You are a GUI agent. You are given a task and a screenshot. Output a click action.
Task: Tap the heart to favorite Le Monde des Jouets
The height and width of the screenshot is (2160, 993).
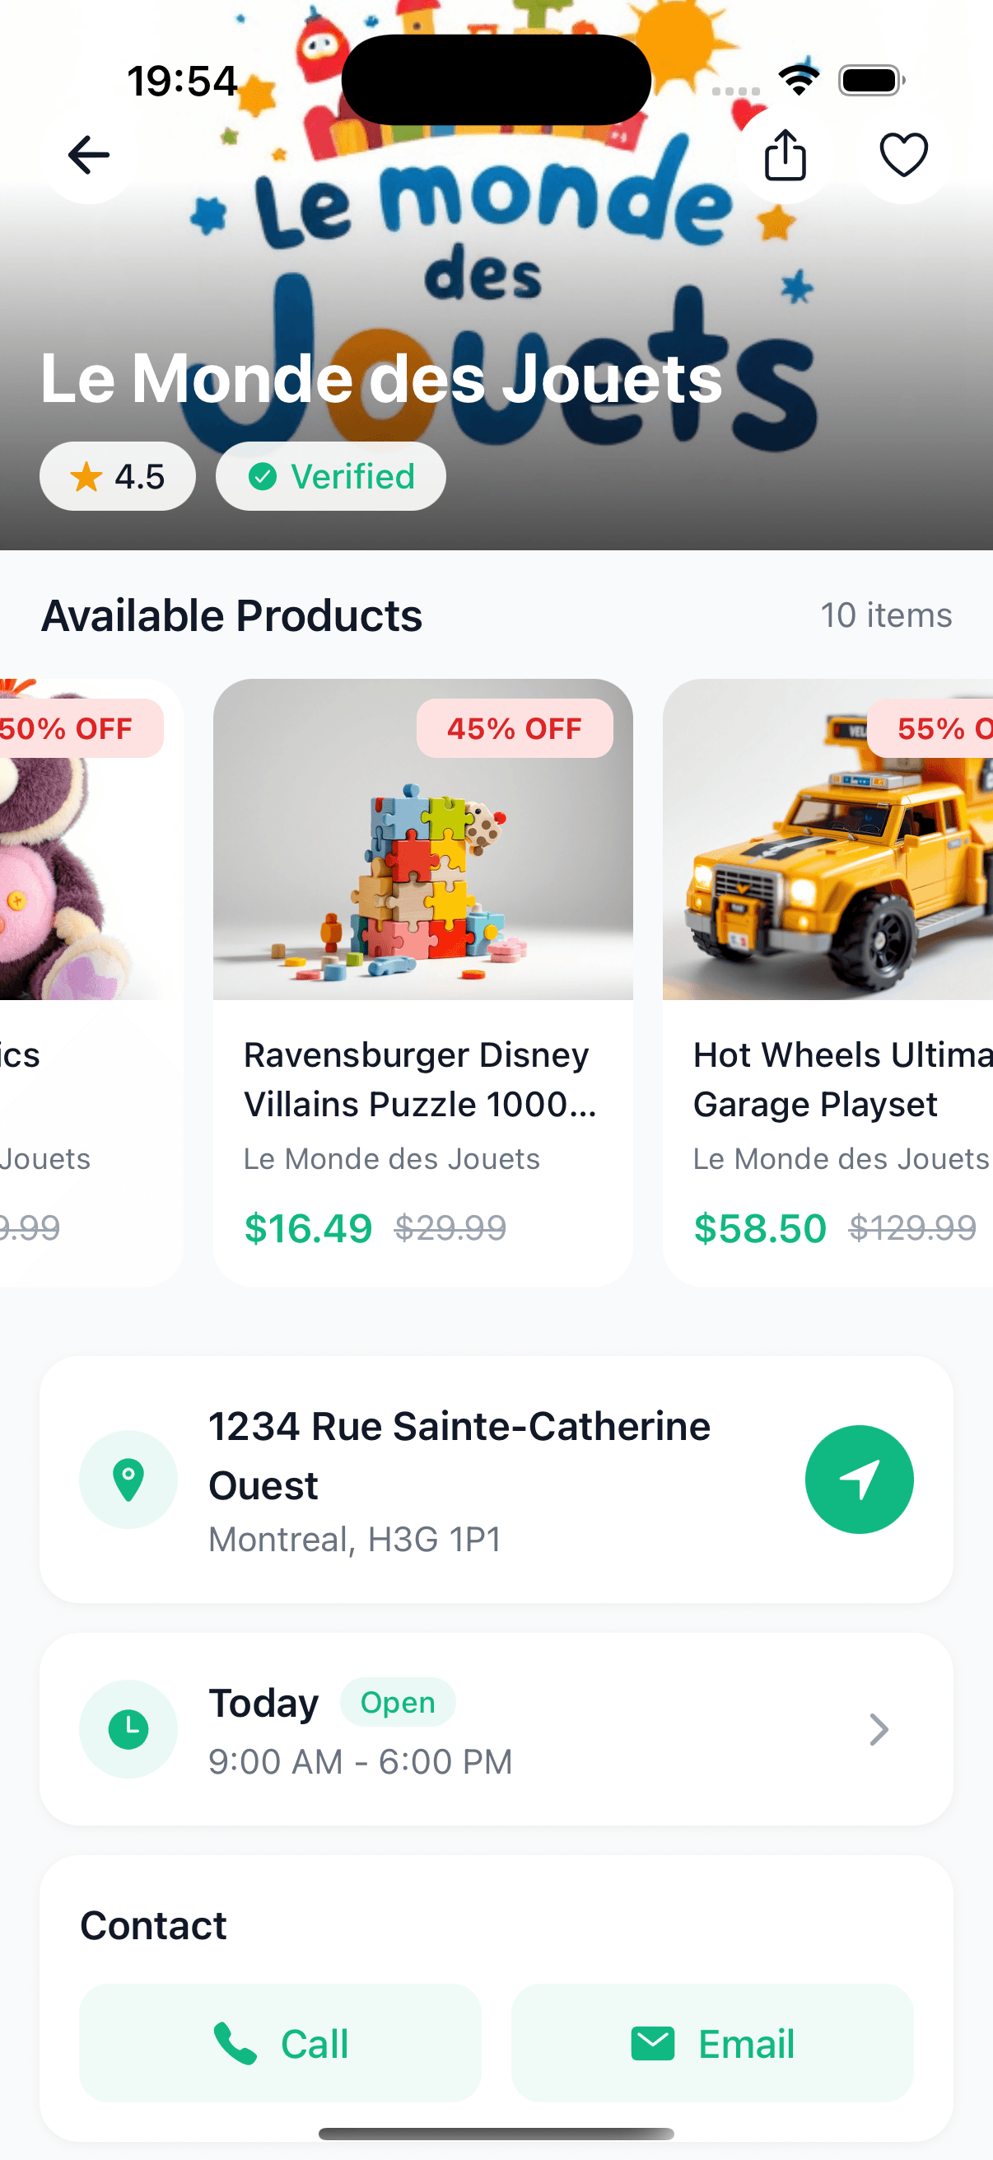click(903, 154)
